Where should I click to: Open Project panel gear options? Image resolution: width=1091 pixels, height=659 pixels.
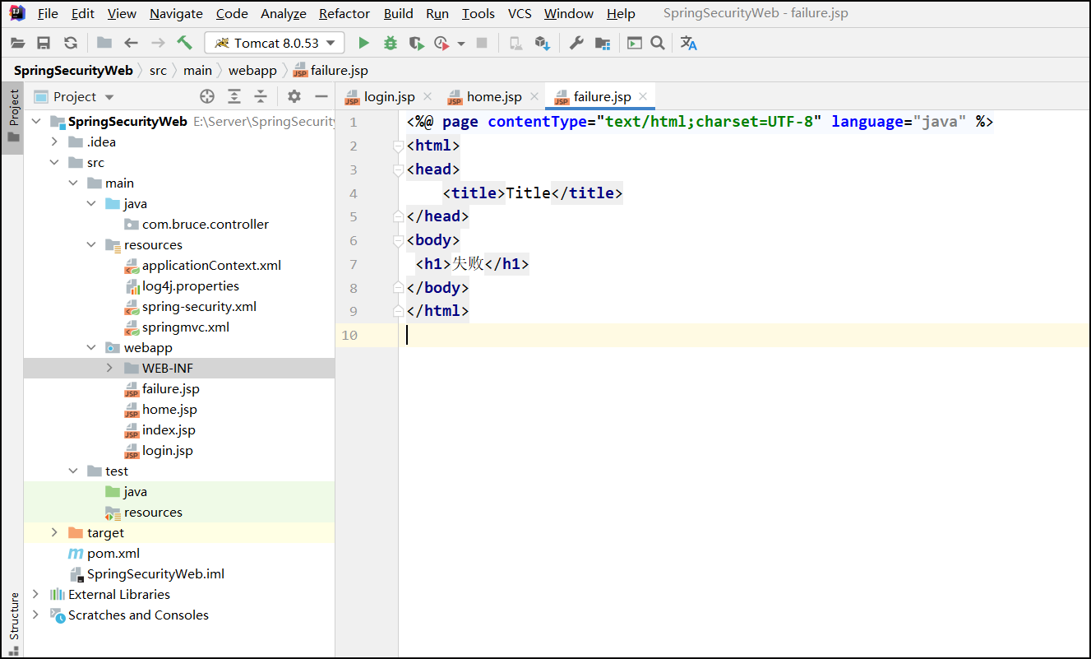tap(294, 96)
